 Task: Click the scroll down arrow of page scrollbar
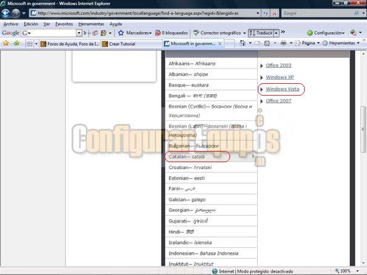click(x=363, y=263)
